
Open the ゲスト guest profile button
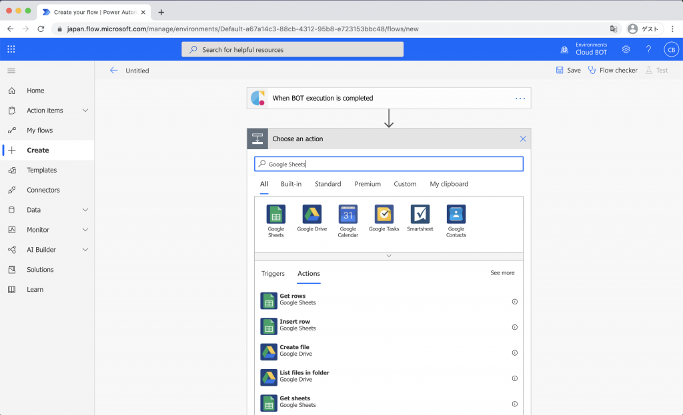tap(644, 29)
